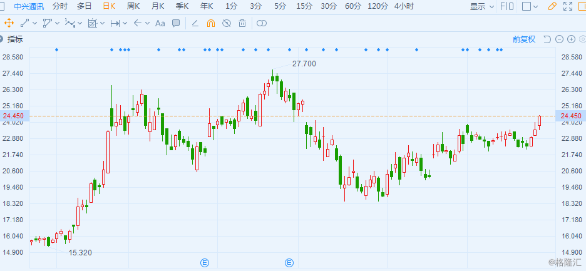Click the 中兴通讯 stock name link
586x271 pixels.
29,6
